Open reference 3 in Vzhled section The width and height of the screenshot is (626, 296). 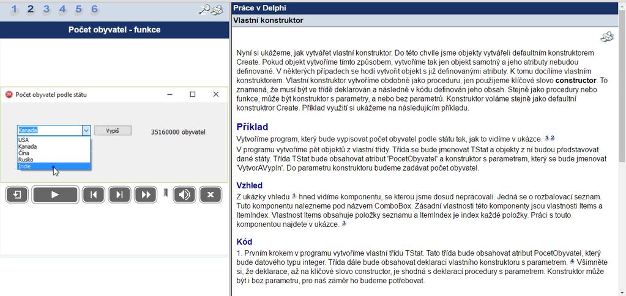click(344, 223)
